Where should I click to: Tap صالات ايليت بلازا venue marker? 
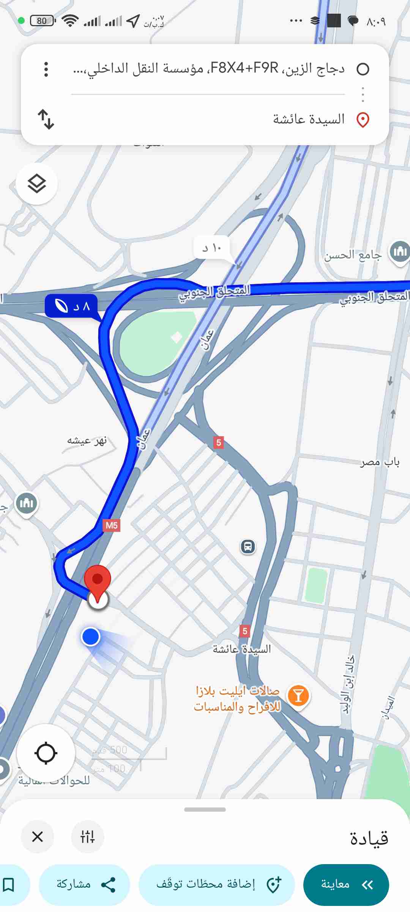[x=298, y=696]
